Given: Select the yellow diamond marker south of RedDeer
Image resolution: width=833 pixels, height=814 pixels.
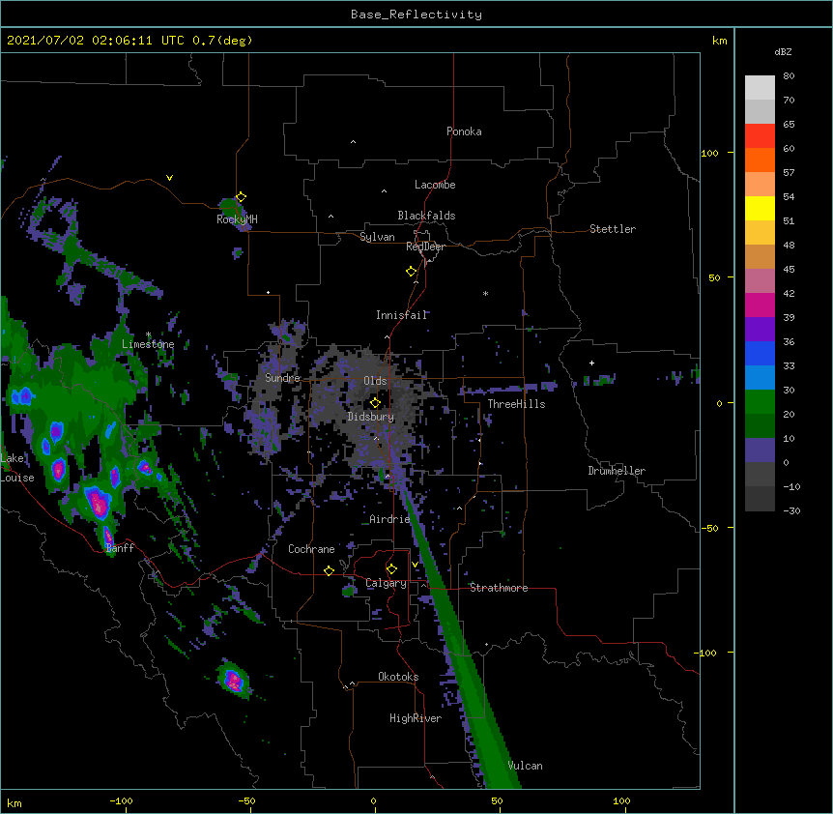Looking at the screenshot, I should tap(411, 272).
